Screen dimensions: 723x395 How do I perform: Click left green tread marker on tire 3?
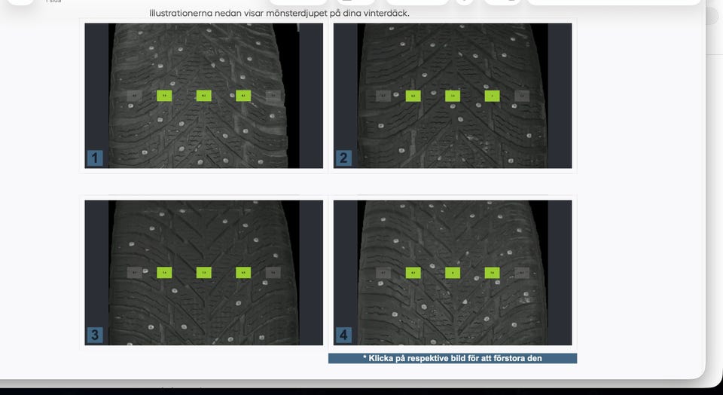164,273
